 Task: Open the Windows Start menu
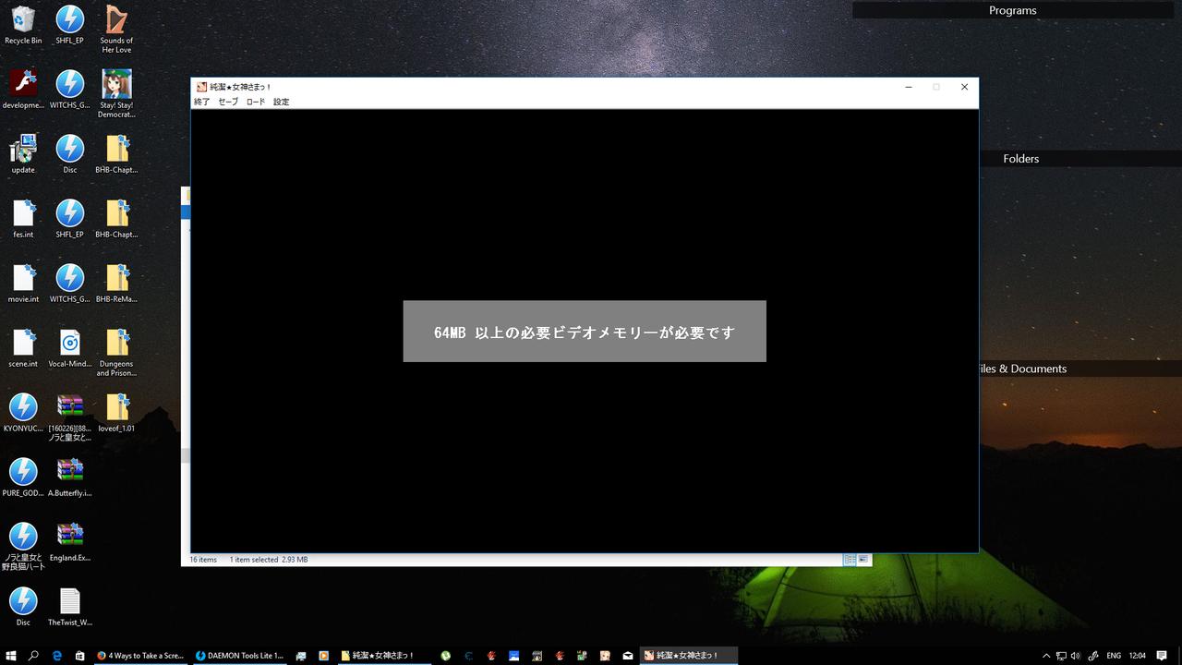(x=11, y=656)
